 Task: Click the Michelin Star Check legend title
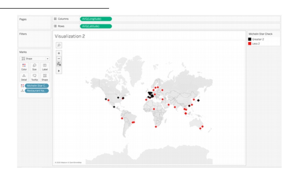(260, 34)
